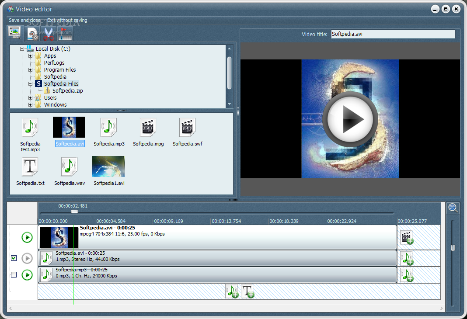Click the Softpedia.avi clip thumbnail in the timeline

(59, 237)
